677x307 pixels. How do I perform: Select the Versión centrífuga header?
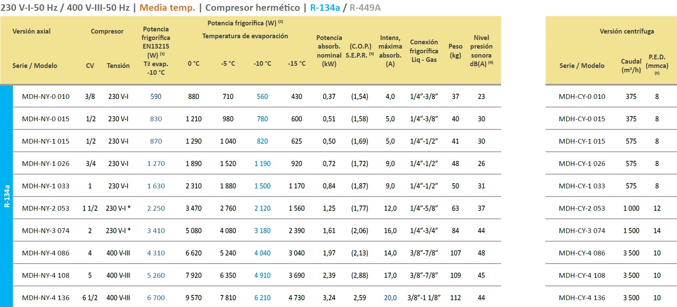tap(627, 31)
